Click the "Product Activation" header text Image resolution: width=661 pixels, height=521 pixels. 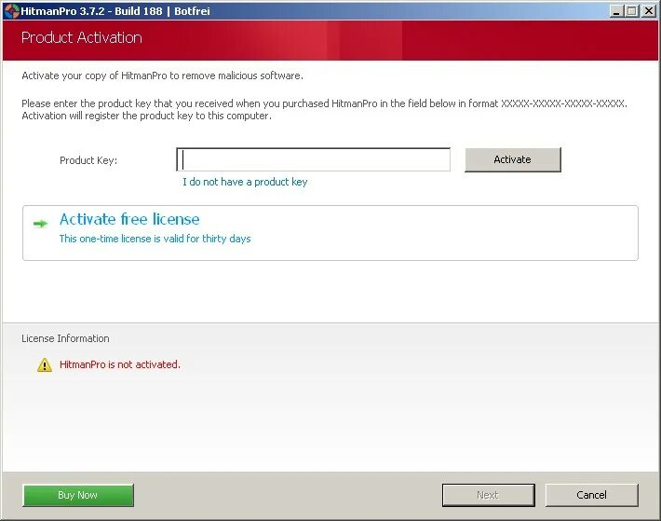[81, 37]
